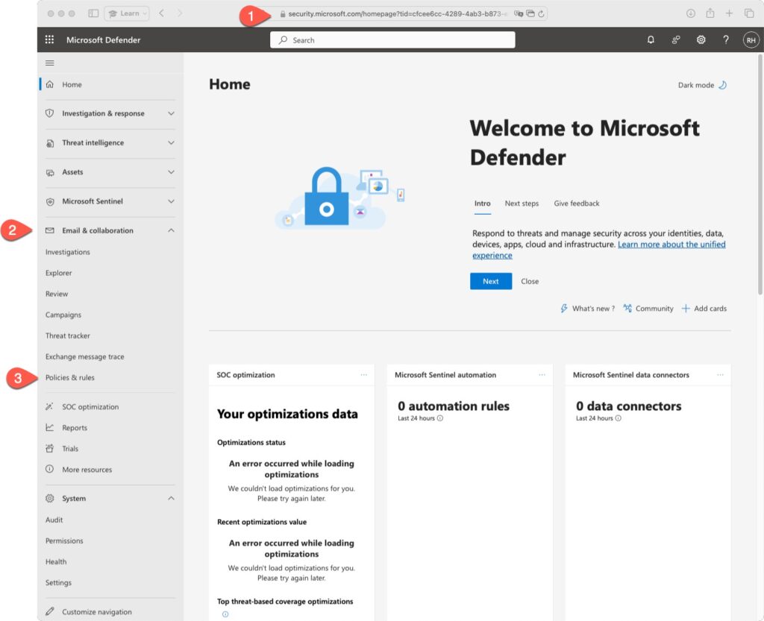Open the app launcher waffle icon
This screenshot has height=621, width=764.
pyautogui.click(x=50, y=40)
